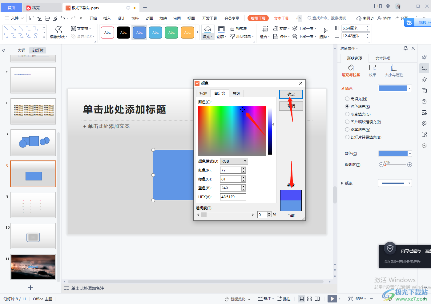
Task: Click the color spectrum picker area
Action: tap(232, 131)
